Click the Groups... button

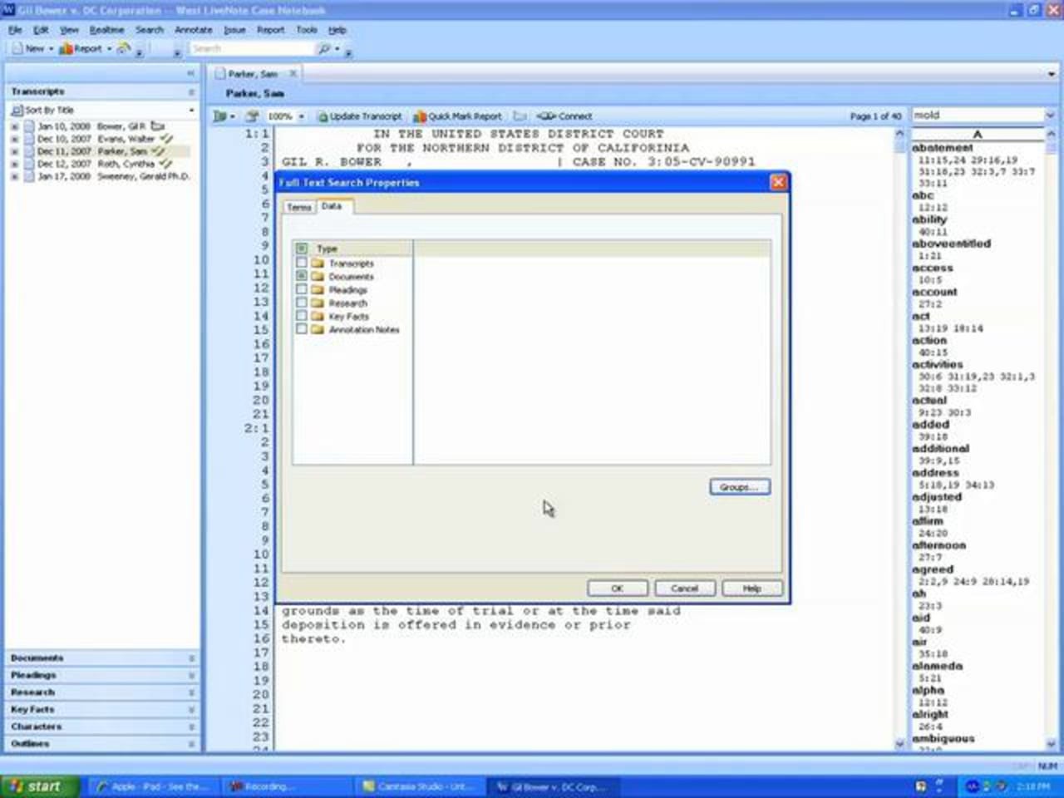click(x=739, y=487)
